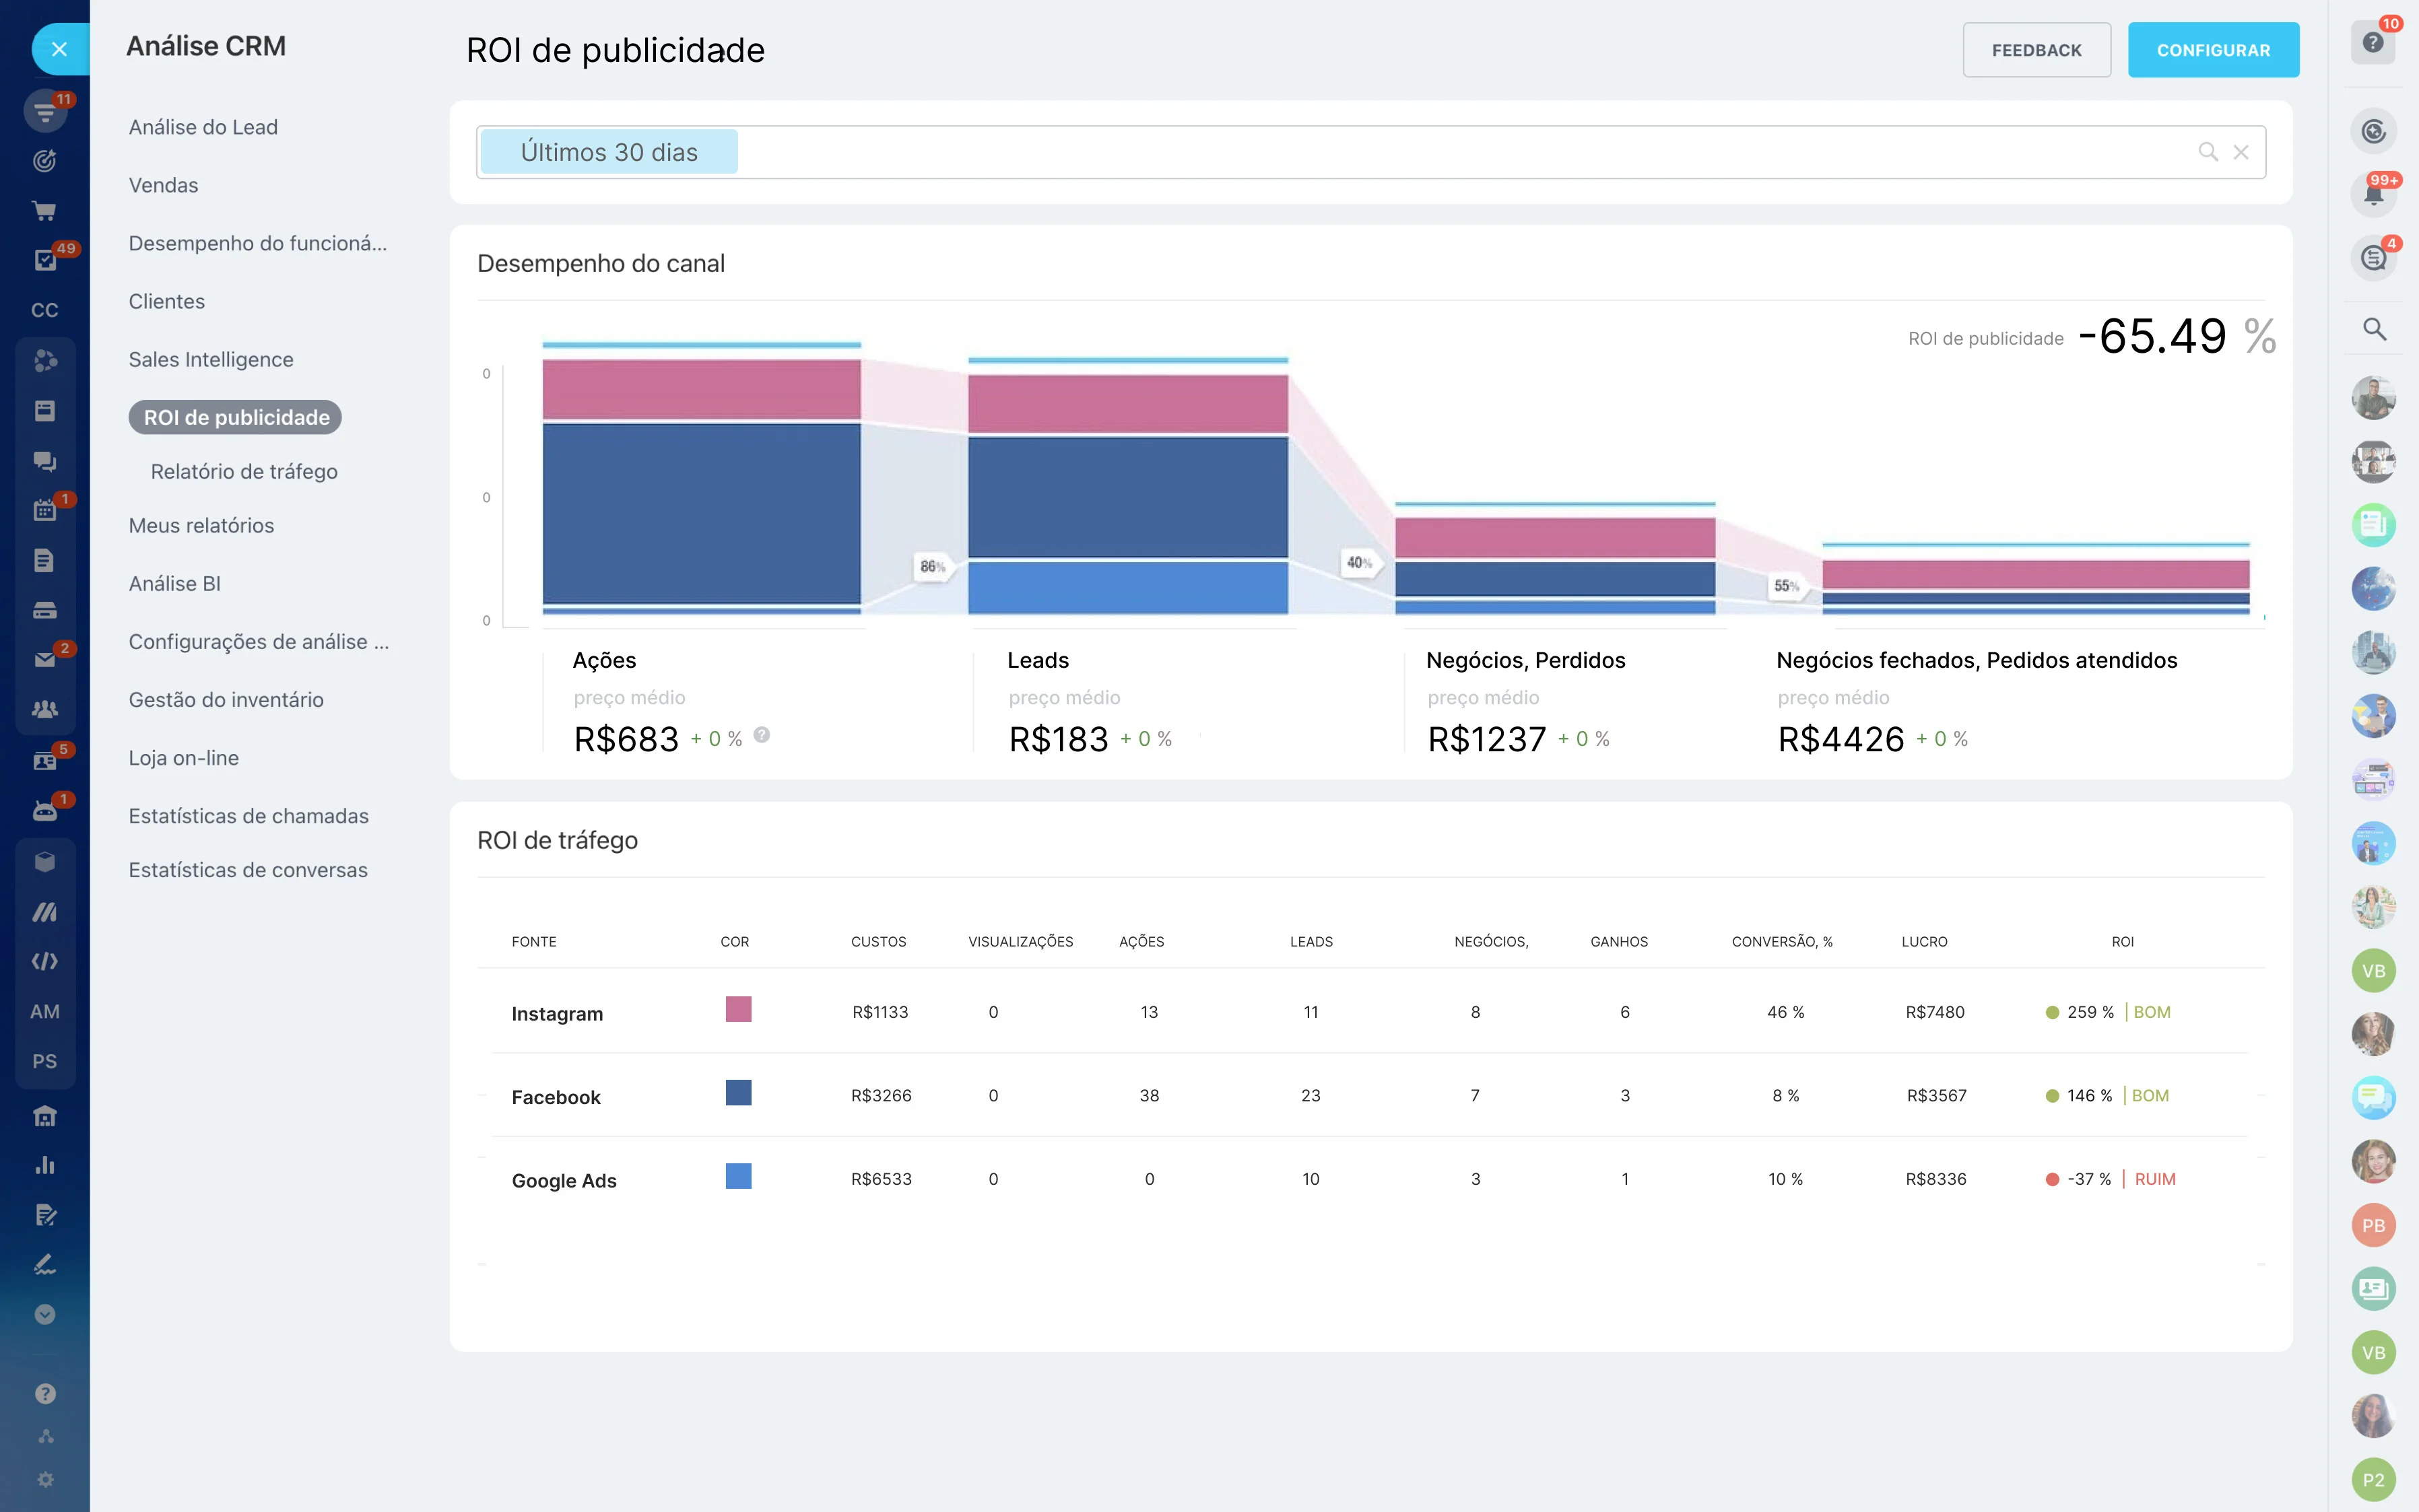Click the FEEDBACK button

click(x=2036, y=50)
